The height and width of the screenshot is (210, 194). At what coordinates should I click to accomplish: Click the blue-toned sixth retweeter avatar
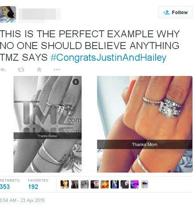click(x=115, y=184)
